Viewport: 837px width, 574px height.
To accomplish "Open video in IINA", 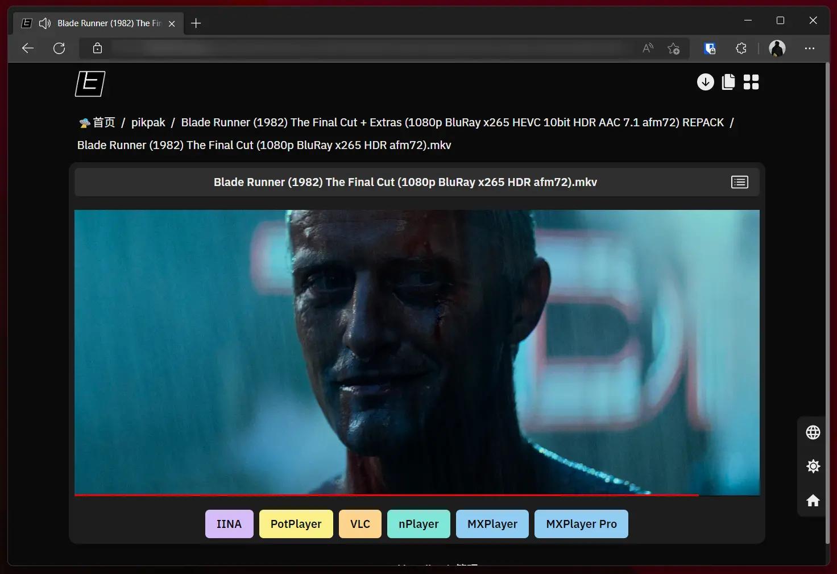I will tap(229, 524).
